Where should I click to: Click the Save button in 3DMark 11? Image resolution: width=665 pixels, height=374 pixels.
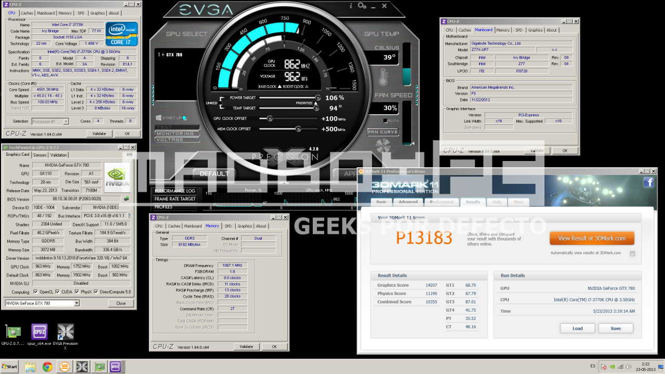616,328
